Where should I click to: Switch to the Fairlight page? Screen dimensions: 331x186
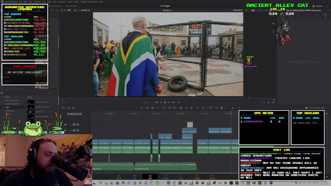(x=197, y=177)
